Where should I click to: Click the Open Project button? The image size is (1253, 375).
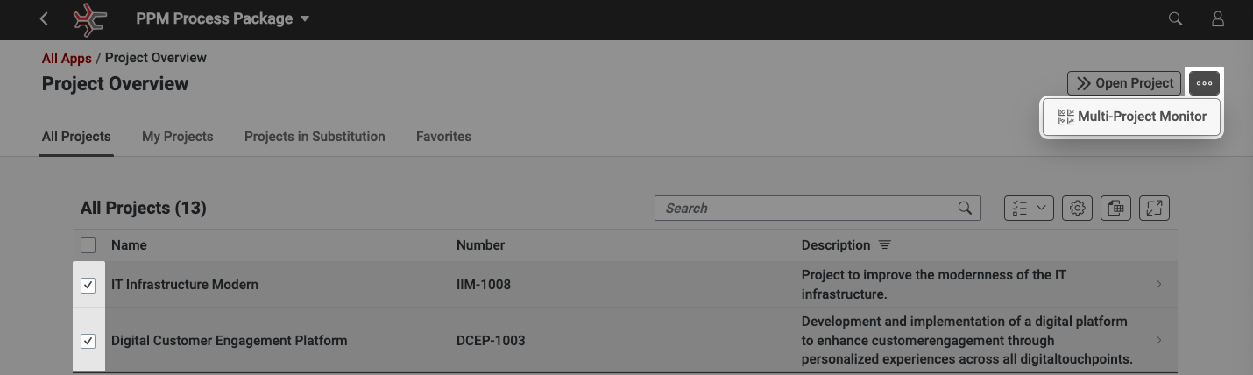[x=1124, y=83]
